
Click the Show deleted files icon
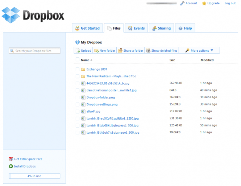pyautogui.click(x=148, y=51)
